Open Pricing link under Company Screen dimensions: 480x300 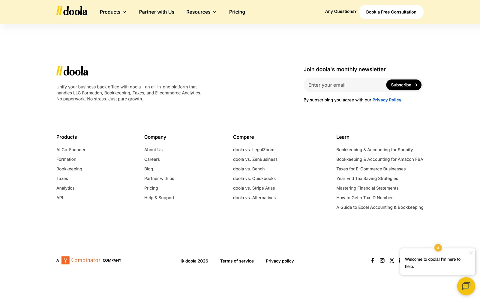click(151, 188)
